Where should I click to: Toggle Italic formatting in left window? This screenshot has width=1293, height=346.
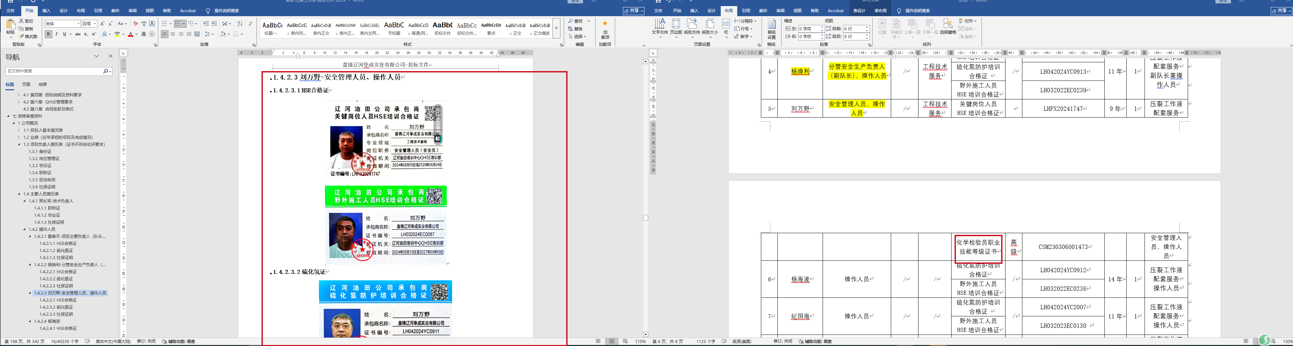coord(56,34)
